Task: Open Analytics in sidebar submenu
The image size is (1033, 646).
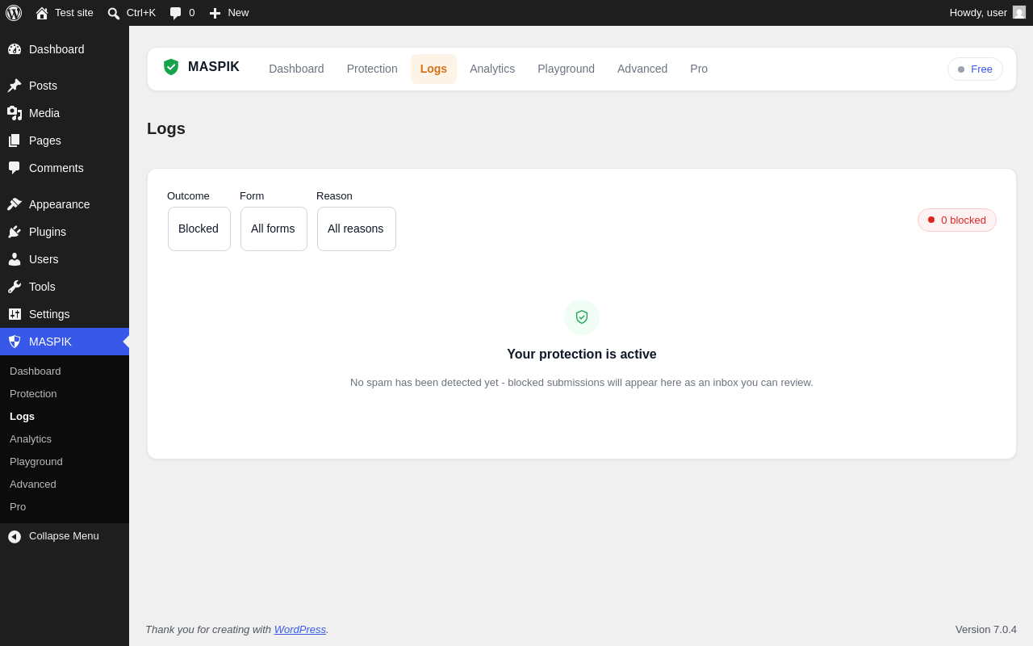Action: pyautogui.click(x=65, y=439)
